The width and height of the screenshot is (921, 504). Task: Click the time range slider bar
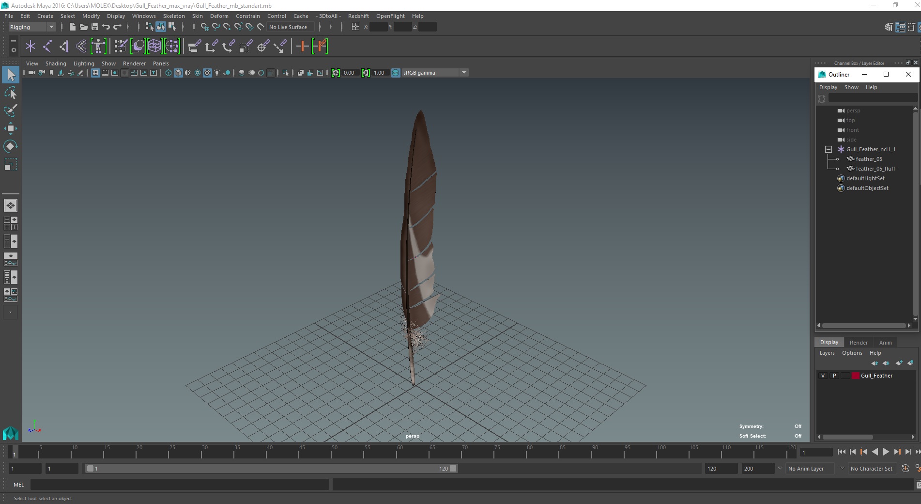(271, 469)
